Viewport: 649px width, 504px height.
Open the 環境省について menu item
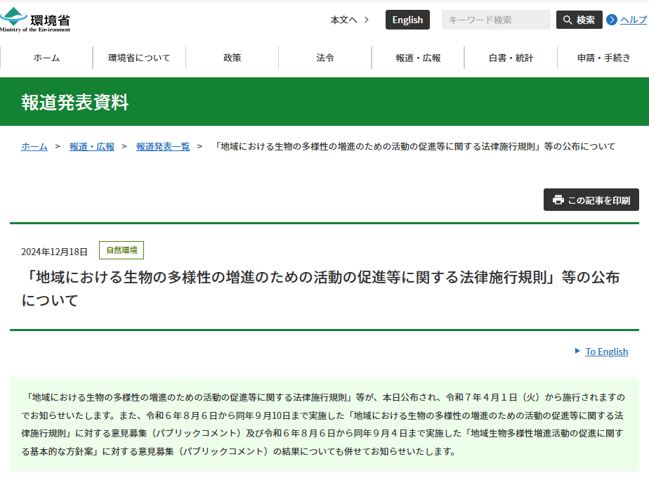(139, 58)
